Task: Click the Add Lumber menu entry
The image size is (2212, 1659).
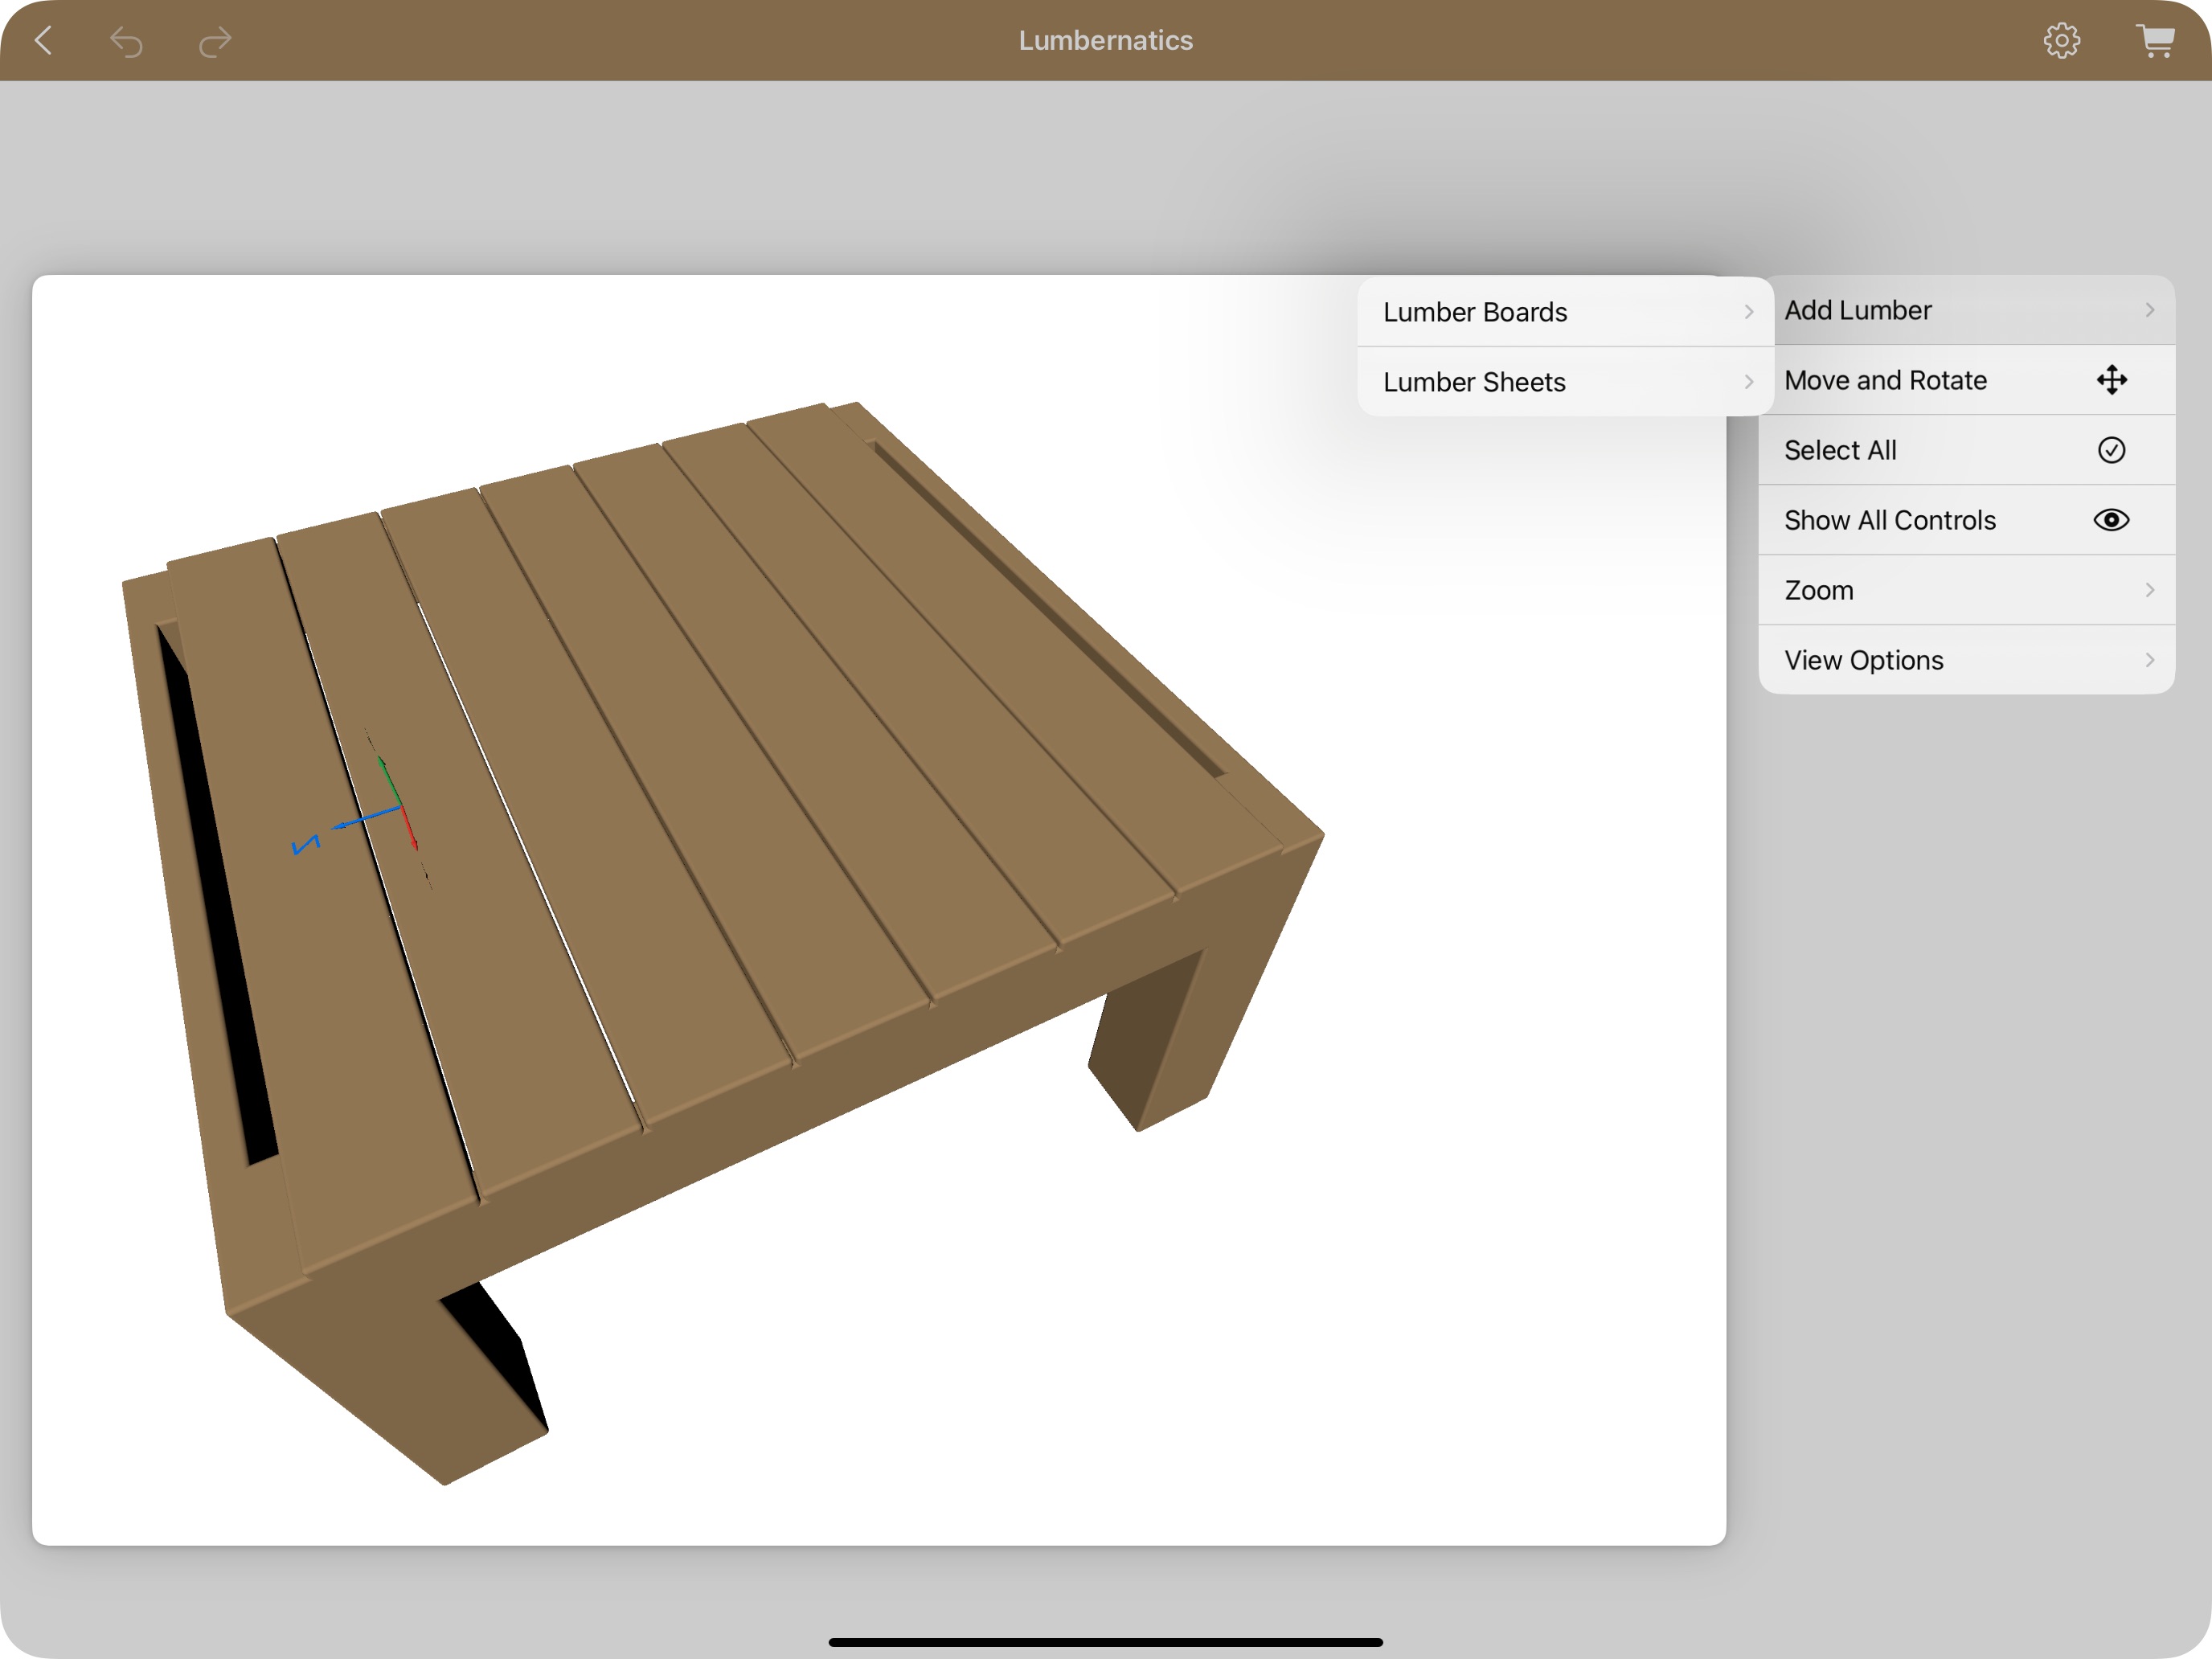Action: tap(1857, 310)
